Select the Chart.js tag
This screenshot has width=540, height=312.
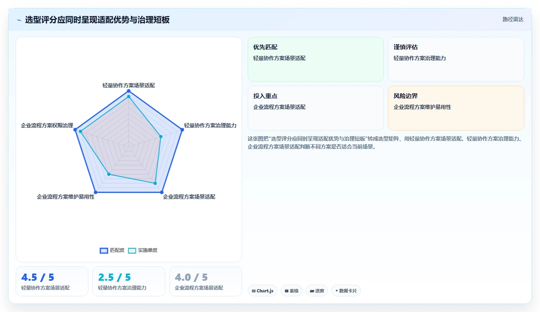pos(263,291)
